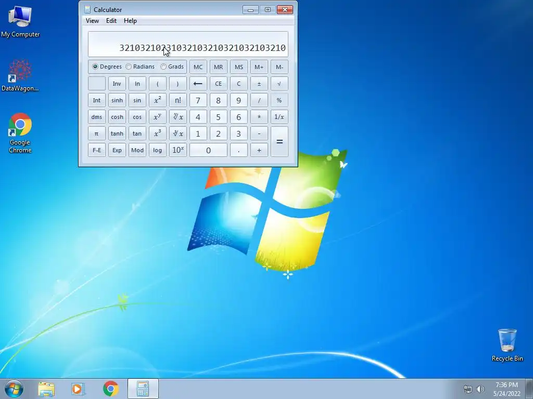Click the tan button
Screen dimensions: 533x399
[137, 134]
